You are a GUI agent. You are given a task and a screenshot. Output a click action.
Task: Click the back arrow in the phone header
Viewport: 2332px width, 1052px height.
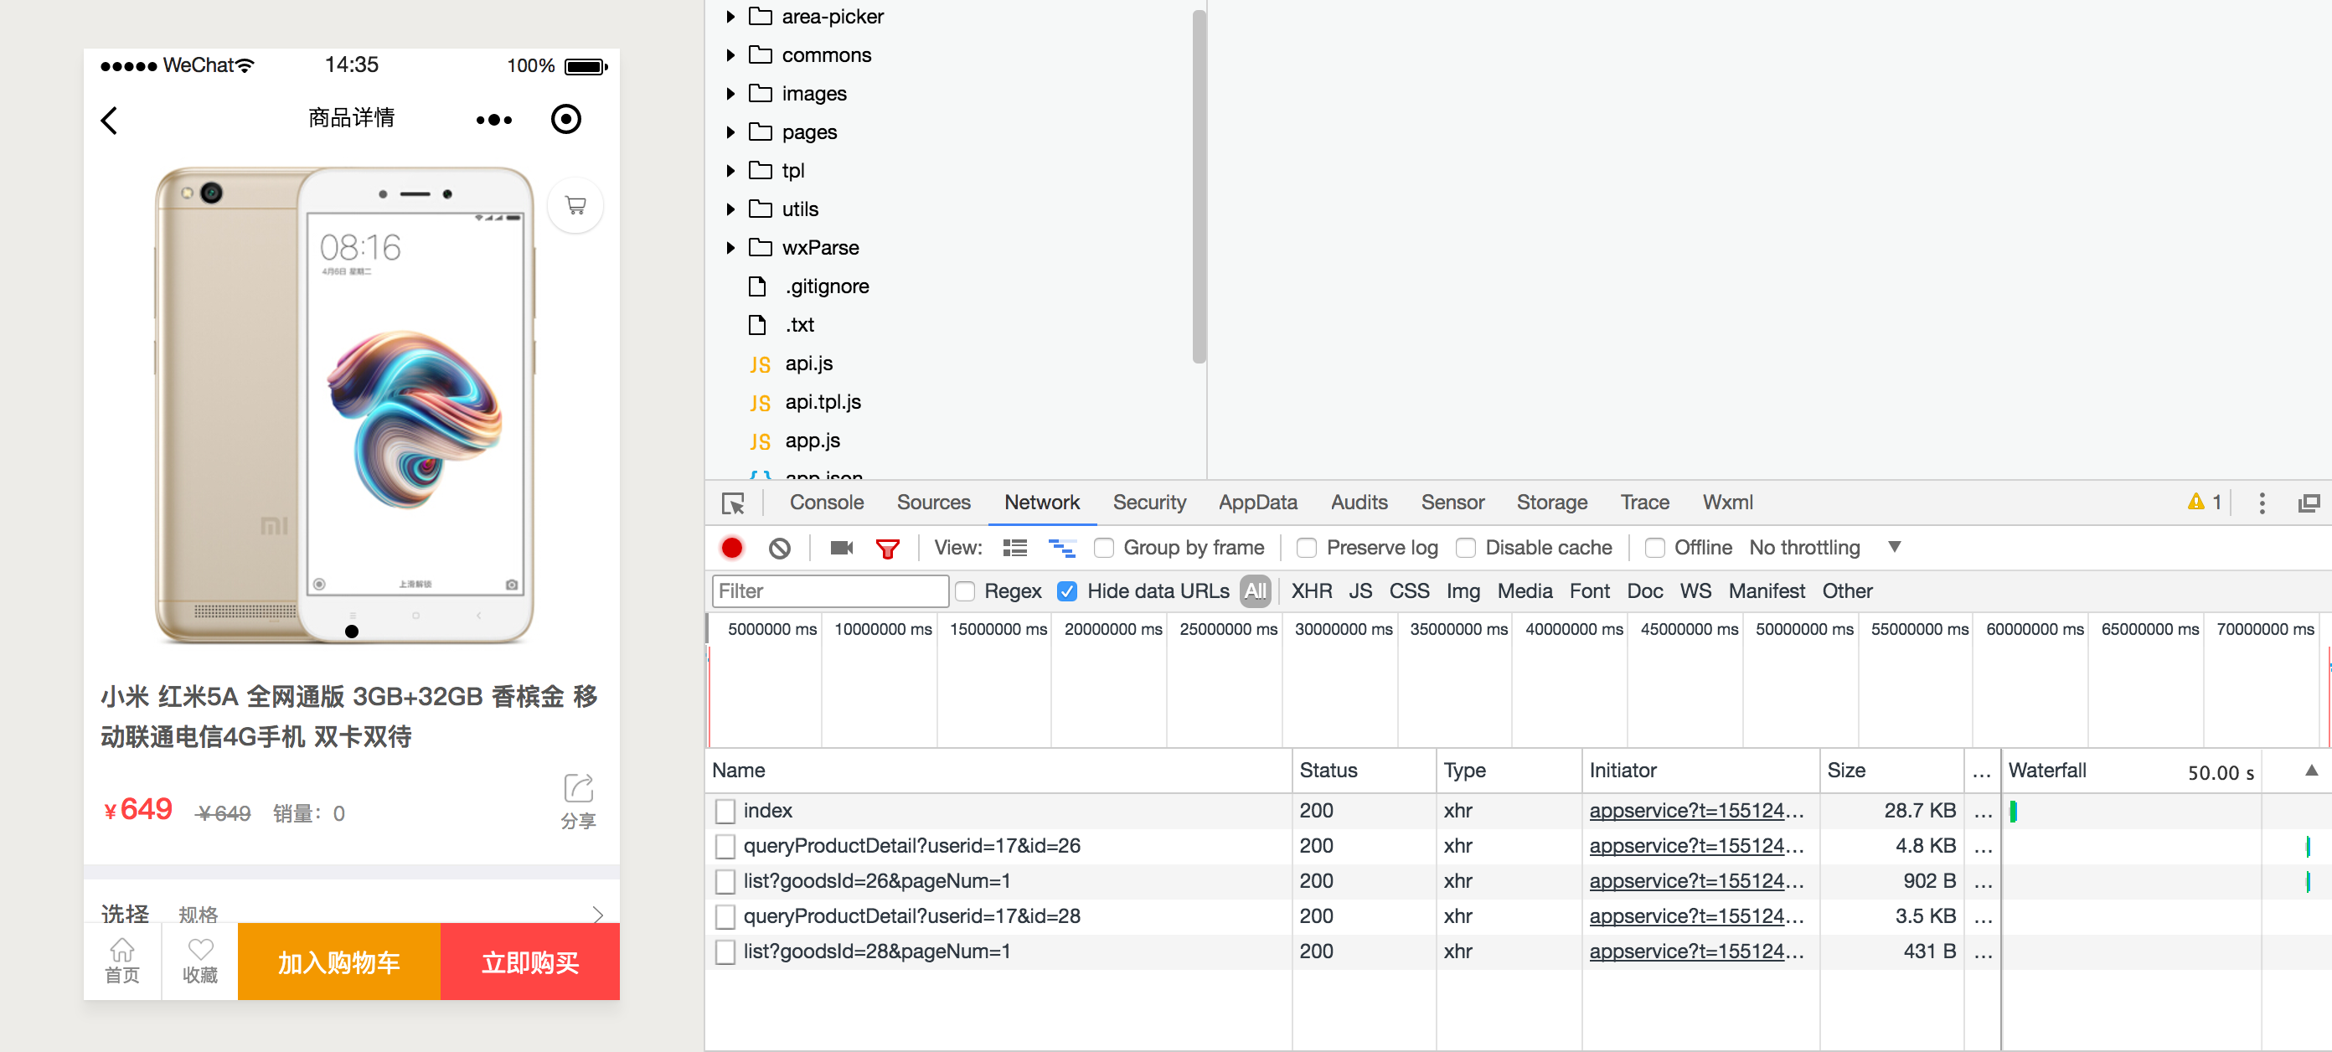110,120
